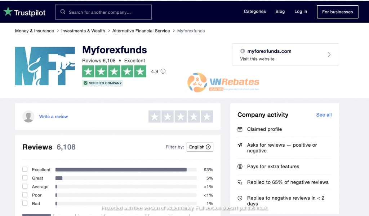Click the Claimed profile text

point(264,129)
